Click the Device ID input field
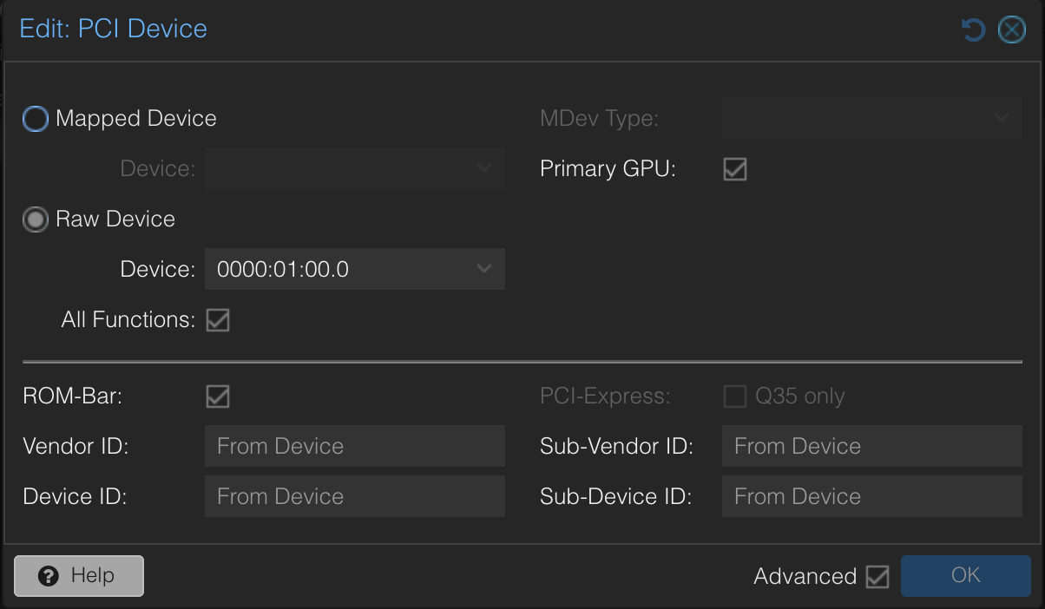The width and height of the screenshot is (1045, 609). [354, 497]
